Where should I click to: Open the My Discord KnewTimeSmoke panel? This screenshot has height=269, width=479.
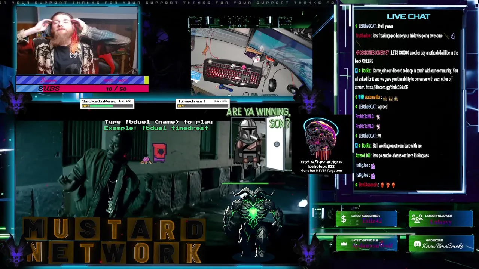(440, 244)
